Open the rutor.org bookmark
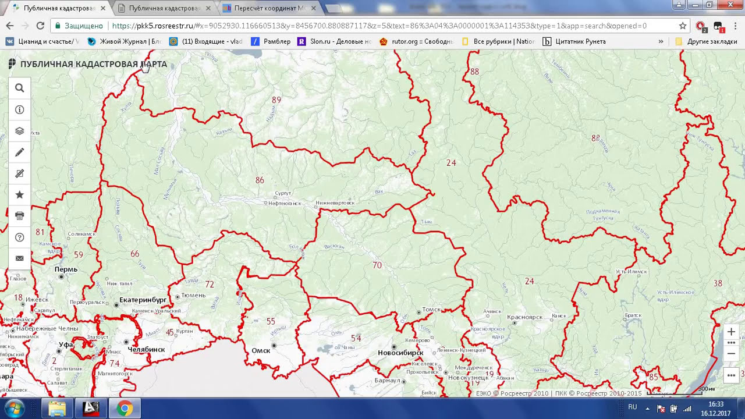This screenshot has width=745, height=419. tap(416, 41)
